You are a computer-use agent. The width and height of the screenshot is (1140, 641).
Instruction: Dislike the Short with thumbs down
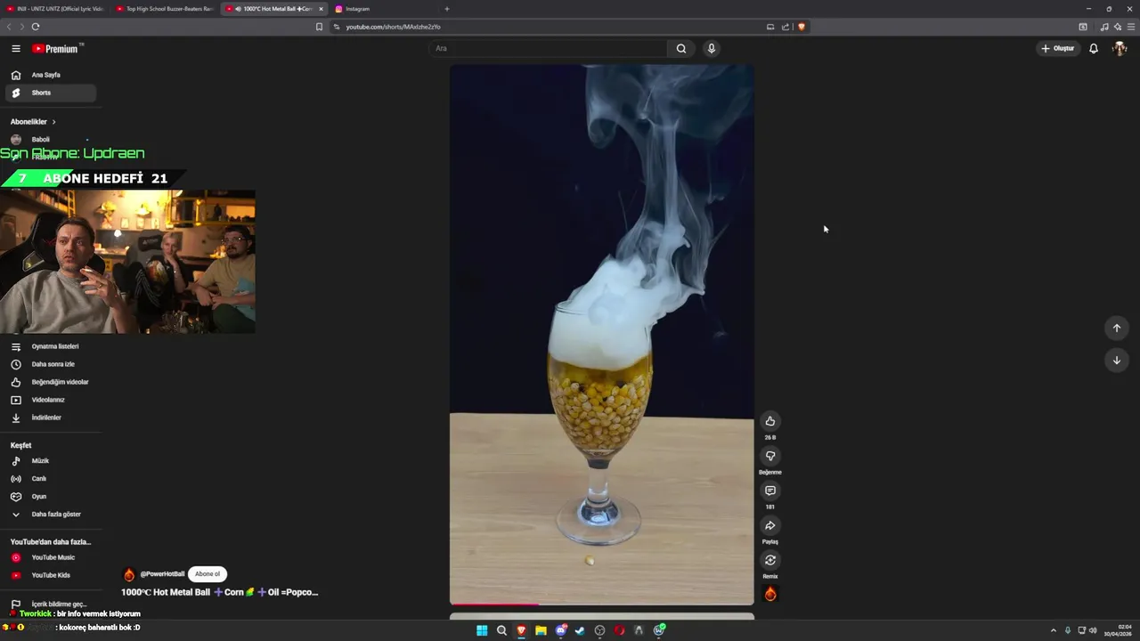[770, 456]
